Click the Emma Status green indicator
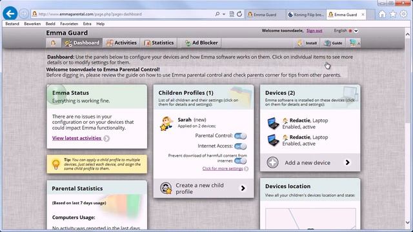This screenshot has width=413, height=232. tap(56, 95)
